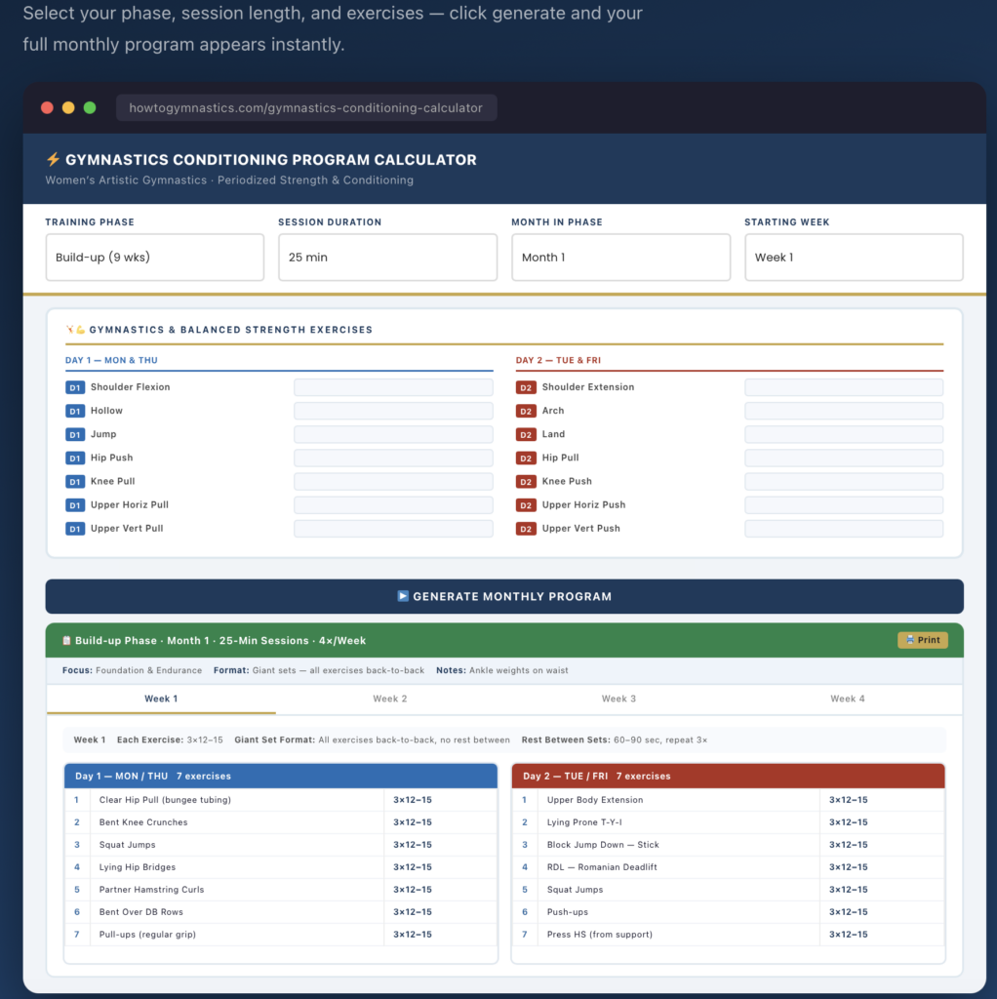Click the browser URL address bar

[305, 108]
